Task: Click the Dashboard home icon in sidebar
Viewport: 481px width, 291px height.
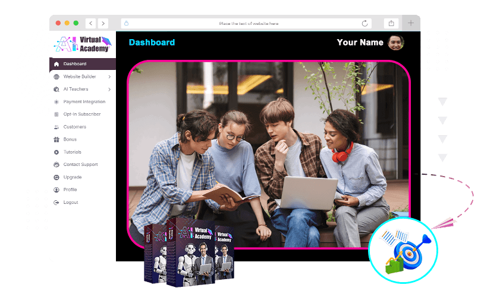Action: [56, 64]
